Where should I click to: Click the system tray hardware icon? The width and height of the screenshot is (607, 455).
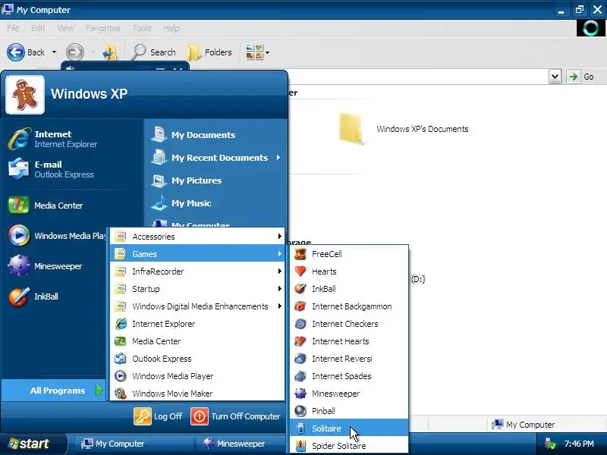[549, 444]
